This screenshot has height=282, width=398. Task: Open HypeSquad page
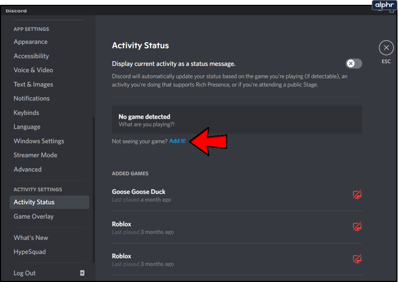point(29,252)
